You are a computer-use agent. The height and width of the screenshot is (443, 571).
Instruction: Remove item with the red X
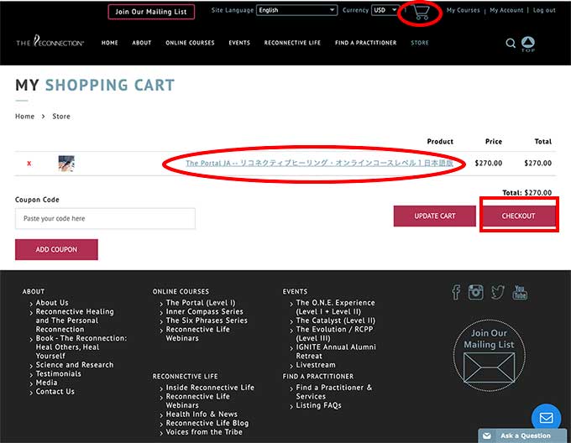click(29, 164)
